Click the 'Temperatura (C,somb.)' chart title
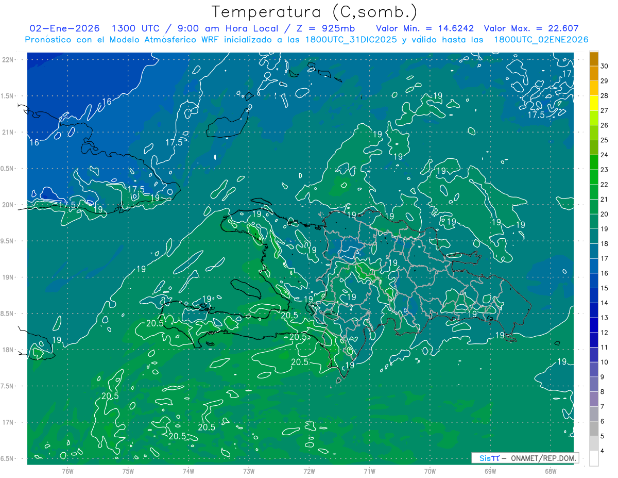 (x=315, y=12)
